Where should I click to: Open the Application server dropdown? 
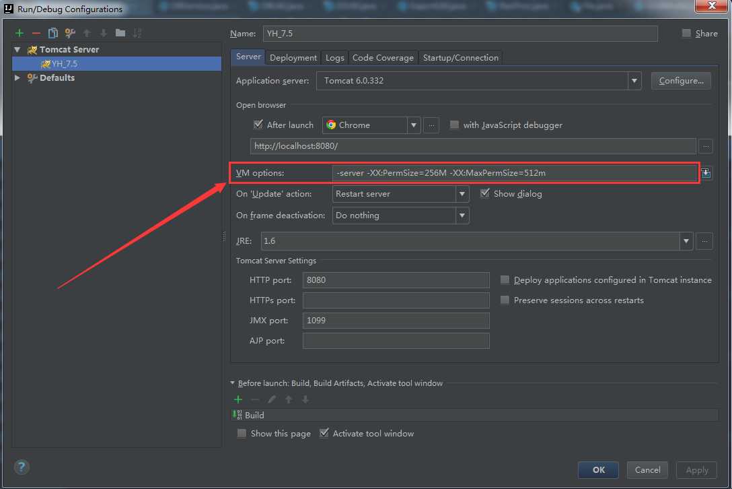click(x=634, y=81)
